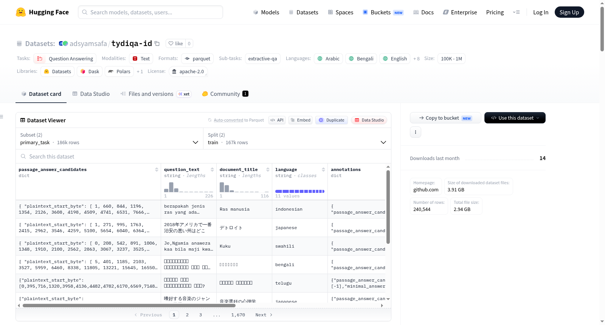Sort the language column with sort arrows
The height and width of the screenshot is (325, 605).
pos(323,170)
